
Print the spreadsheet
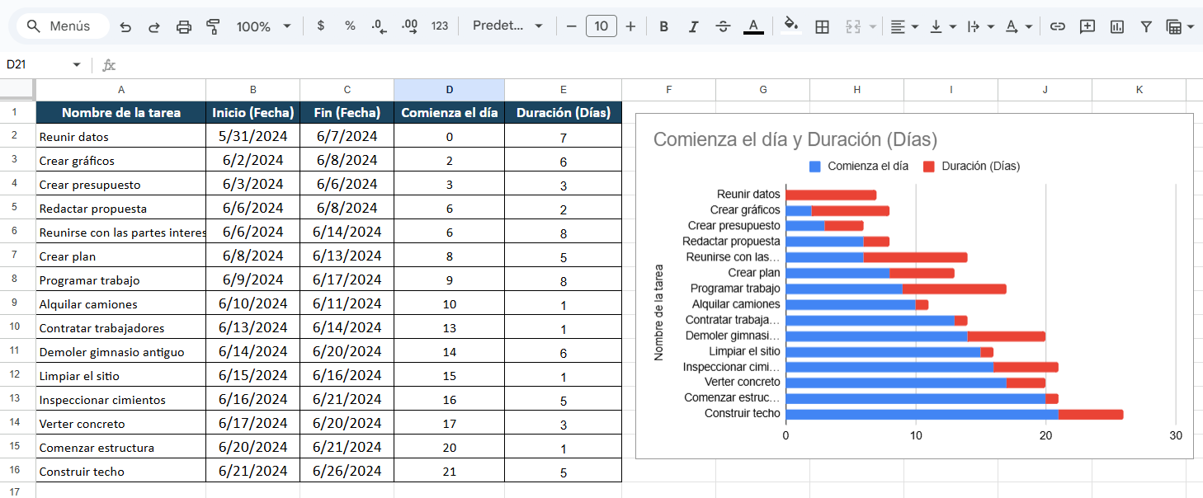182,26
